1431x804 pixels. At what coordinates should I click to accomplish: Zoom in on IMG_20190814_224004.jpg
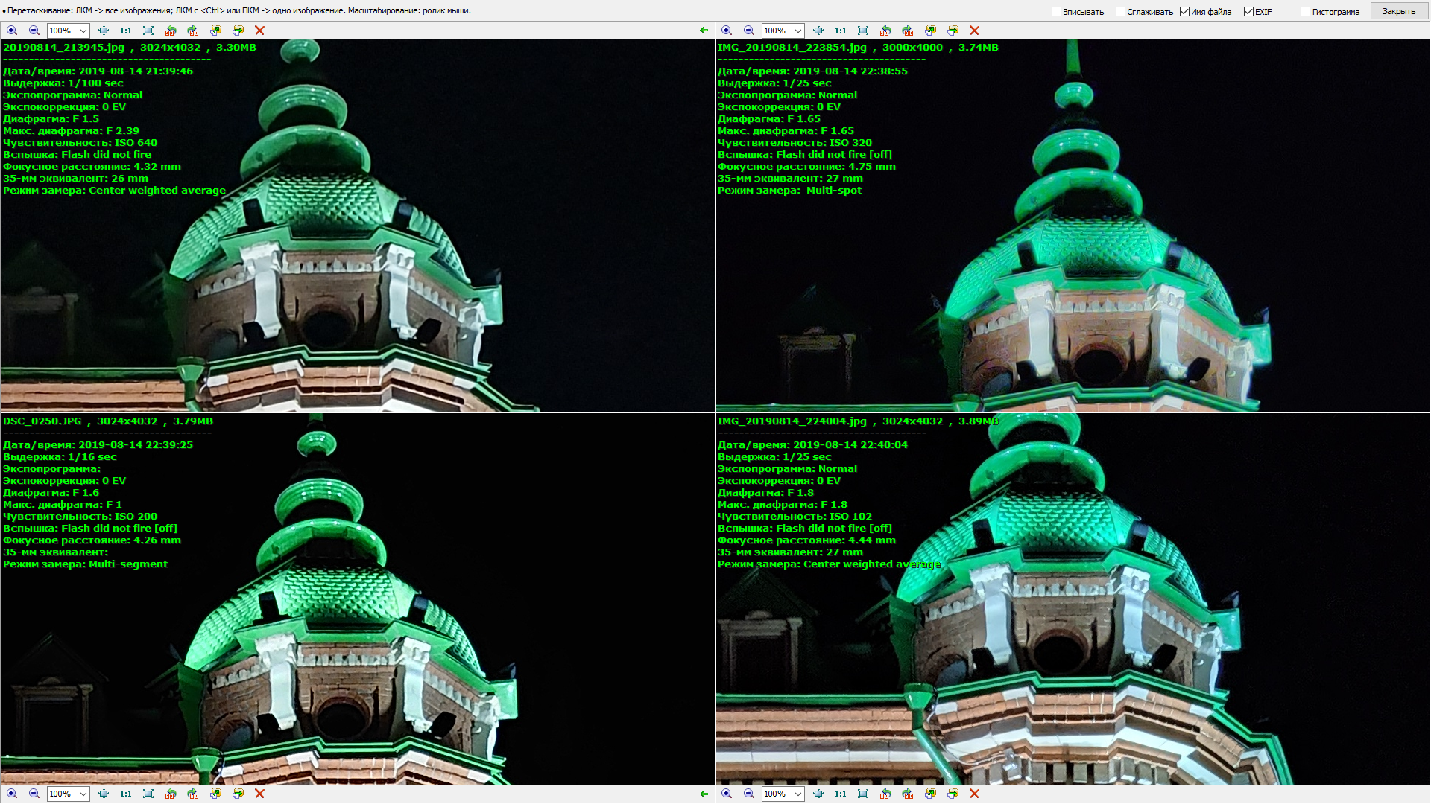[727, 794]
